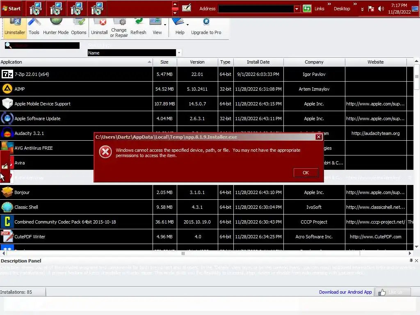Sort by Website column header
The width and height of the screenshot is (420, 315).
(x=376, y=62)
